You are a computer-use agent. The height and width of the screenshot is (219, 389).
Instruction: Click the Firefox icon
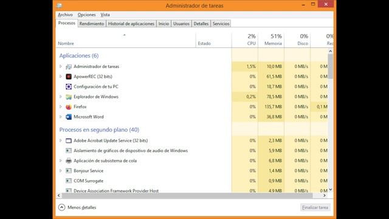click(x=69, y=107)
